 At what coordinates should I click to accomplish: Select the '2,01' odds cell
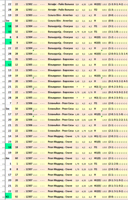(84, 120)
